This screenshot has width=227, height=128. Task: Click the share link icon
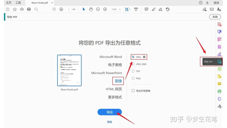tap(205, 9)
